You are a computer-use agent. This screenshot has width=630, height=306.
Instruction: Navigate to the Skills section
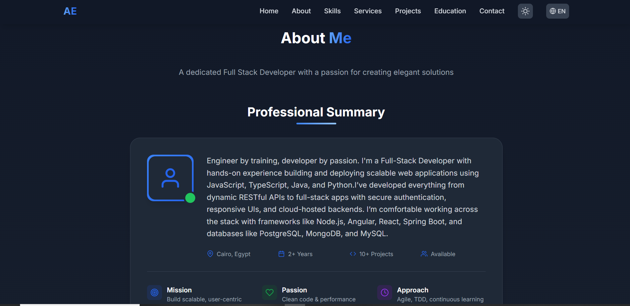pyautogui.click(x=332, y=11)
